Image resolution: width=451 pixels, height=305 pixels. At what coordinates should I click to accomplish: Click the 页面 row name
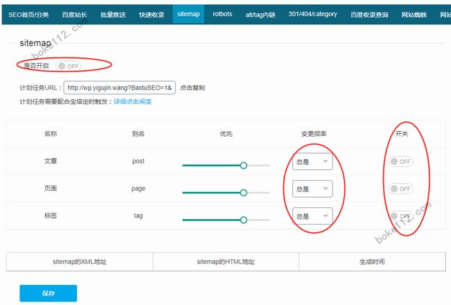click(51, 189)
